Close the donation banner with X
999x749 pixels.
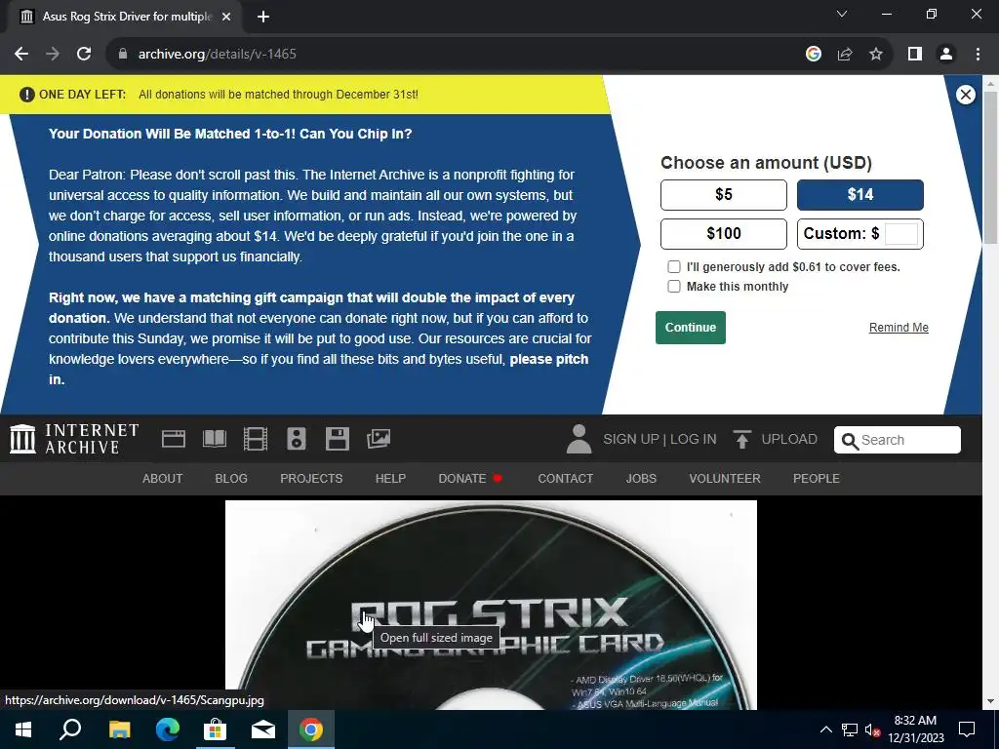click(965, 95)
